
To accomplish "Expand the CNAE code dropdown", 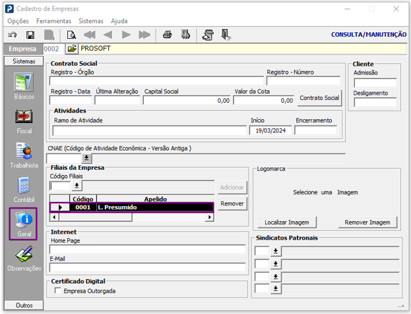I will (x=86, y=159).
